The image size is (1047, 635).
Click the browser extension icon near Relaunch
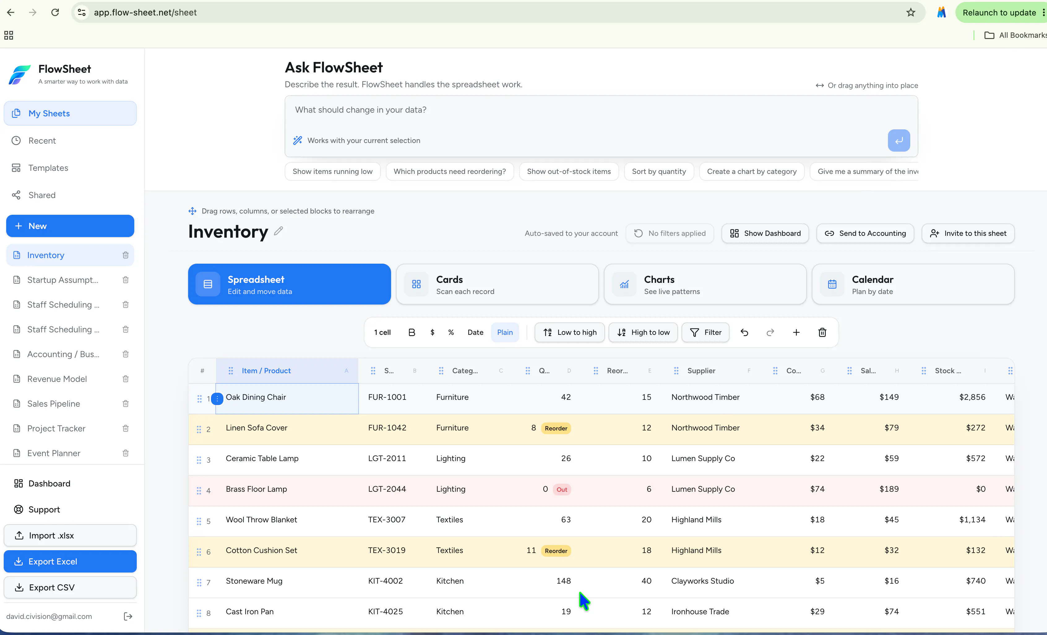point(941,12)
